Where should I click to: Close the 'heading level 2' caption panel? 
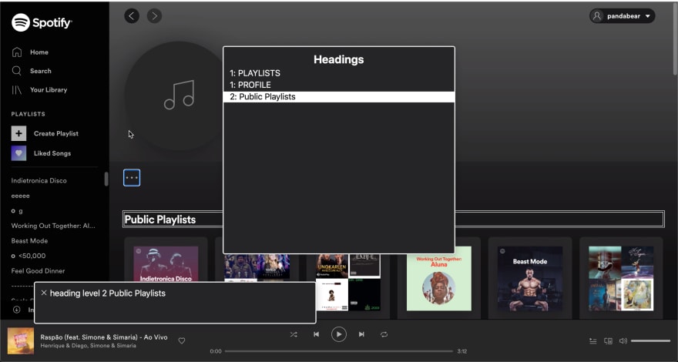(x=44, y=293)
